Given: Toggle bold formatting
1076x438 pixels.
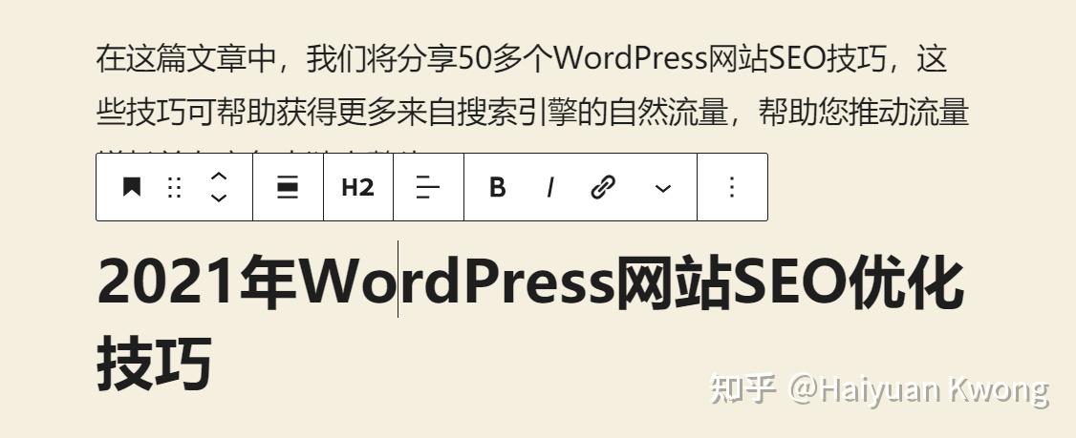Looking at the screenshot, I should (498, 186).
